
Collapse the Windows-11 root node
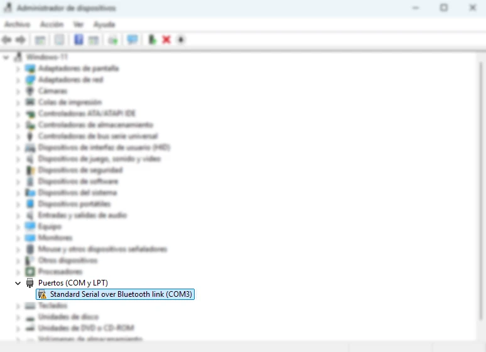click(6, 57)
